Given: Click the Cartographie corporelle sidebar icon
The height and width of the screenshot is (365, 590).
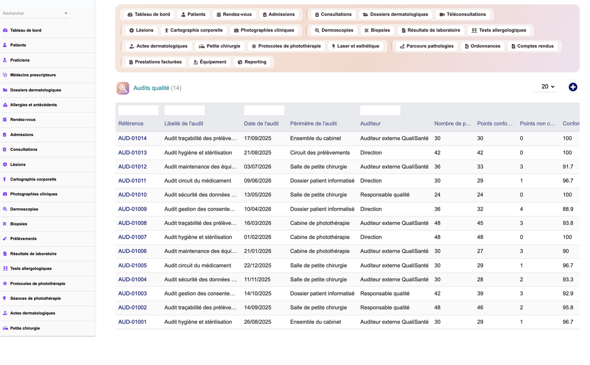Looking at the screenshot, I should coord(5,179).
